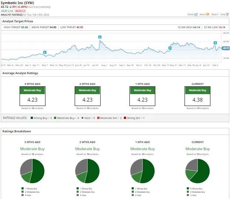
Task: Click the 52 WK HIGH 64.14 value
Action: pos(197,27)
